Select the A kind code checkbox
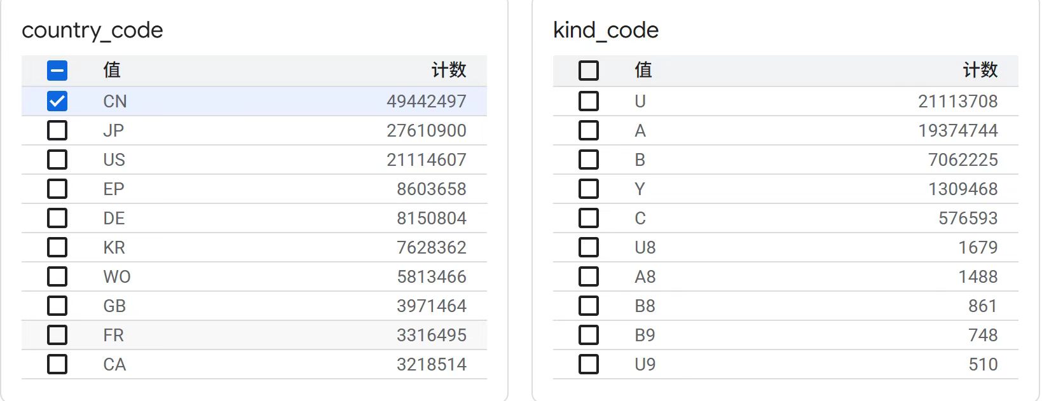 pos(589,130)
